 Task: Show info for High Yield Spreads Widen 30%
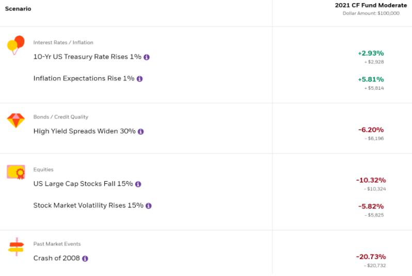[x=141, y=132]
